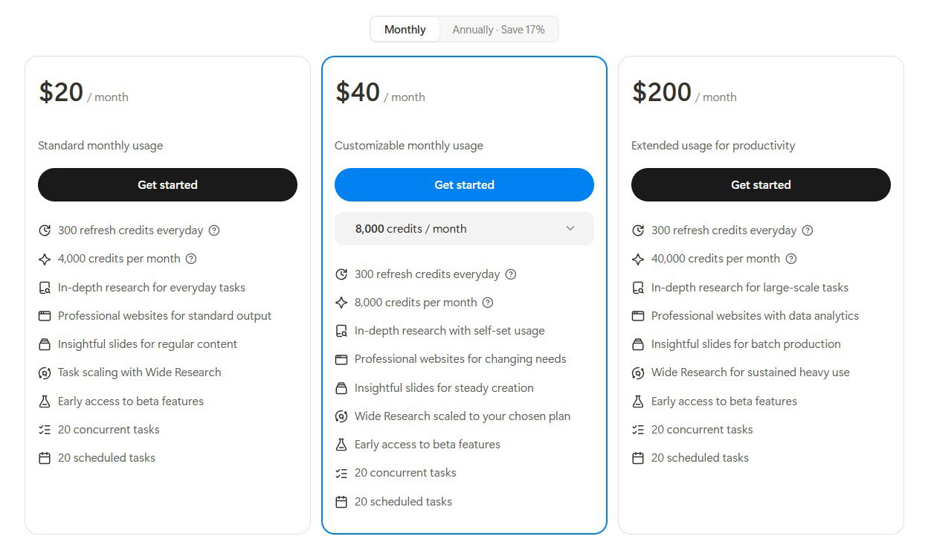Image resolution: width=931 pixels, height=542 pixels.
Task: Open the refresh credits tooltip on the $20 plan
Action: pyautogui.click(x=214, y=230)
